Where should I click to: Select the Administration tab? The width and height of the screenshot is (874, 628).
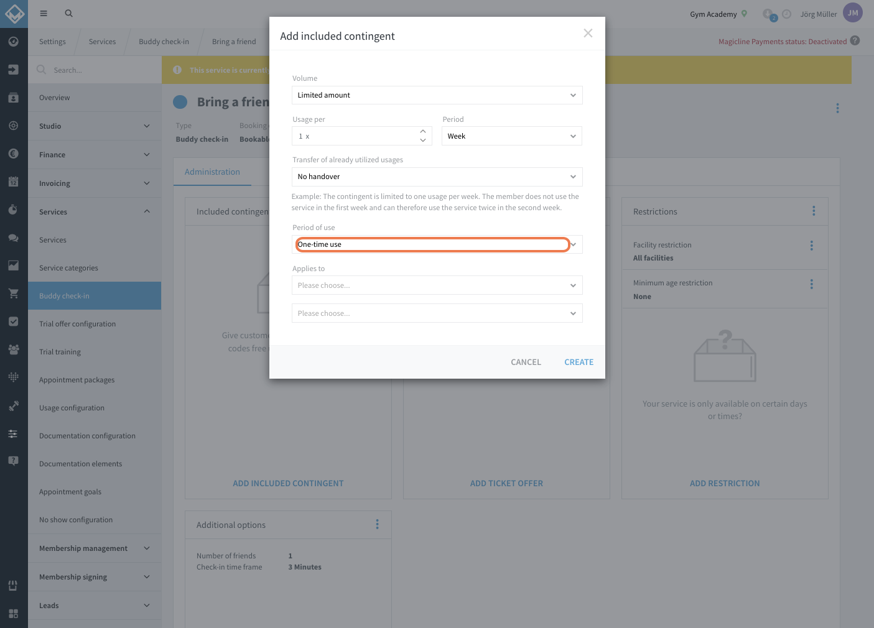pyautogui.click(x=212, y=172)
